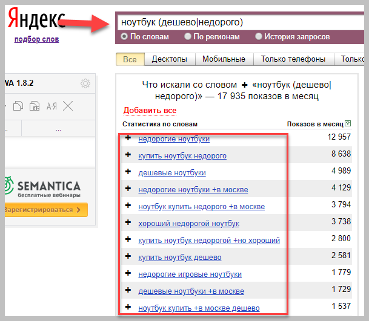Click the copy-with-frequencies icon
369x321 pixels.
tap(35, 106)
